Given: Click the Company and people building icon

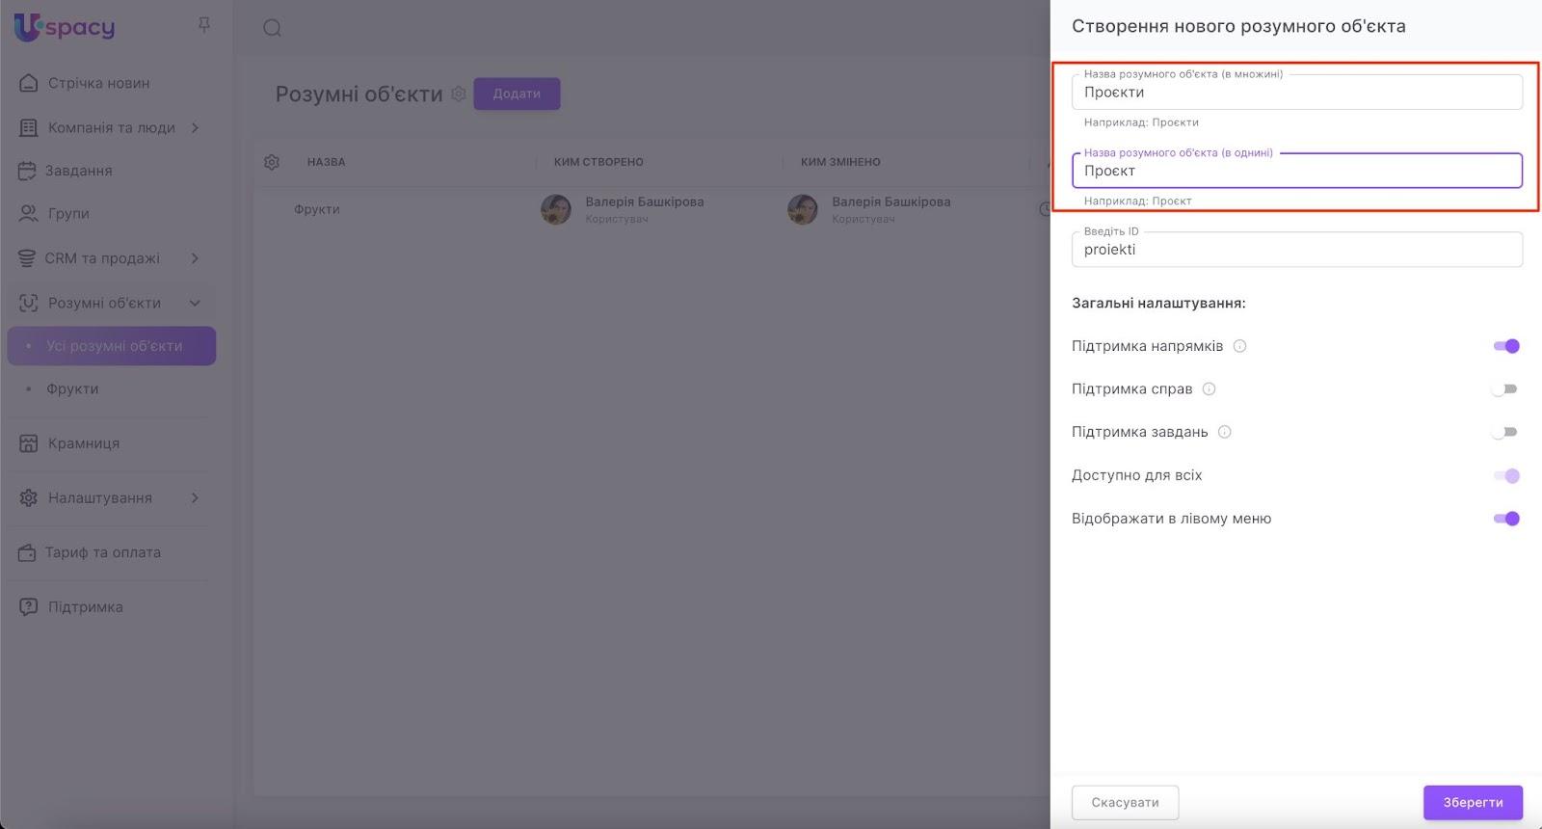Looking at the screenshot, I should click(x=29, y=127).
